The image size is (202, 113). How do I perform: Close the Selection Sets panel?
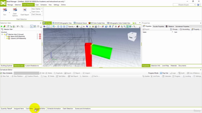[x=41, y=23]
